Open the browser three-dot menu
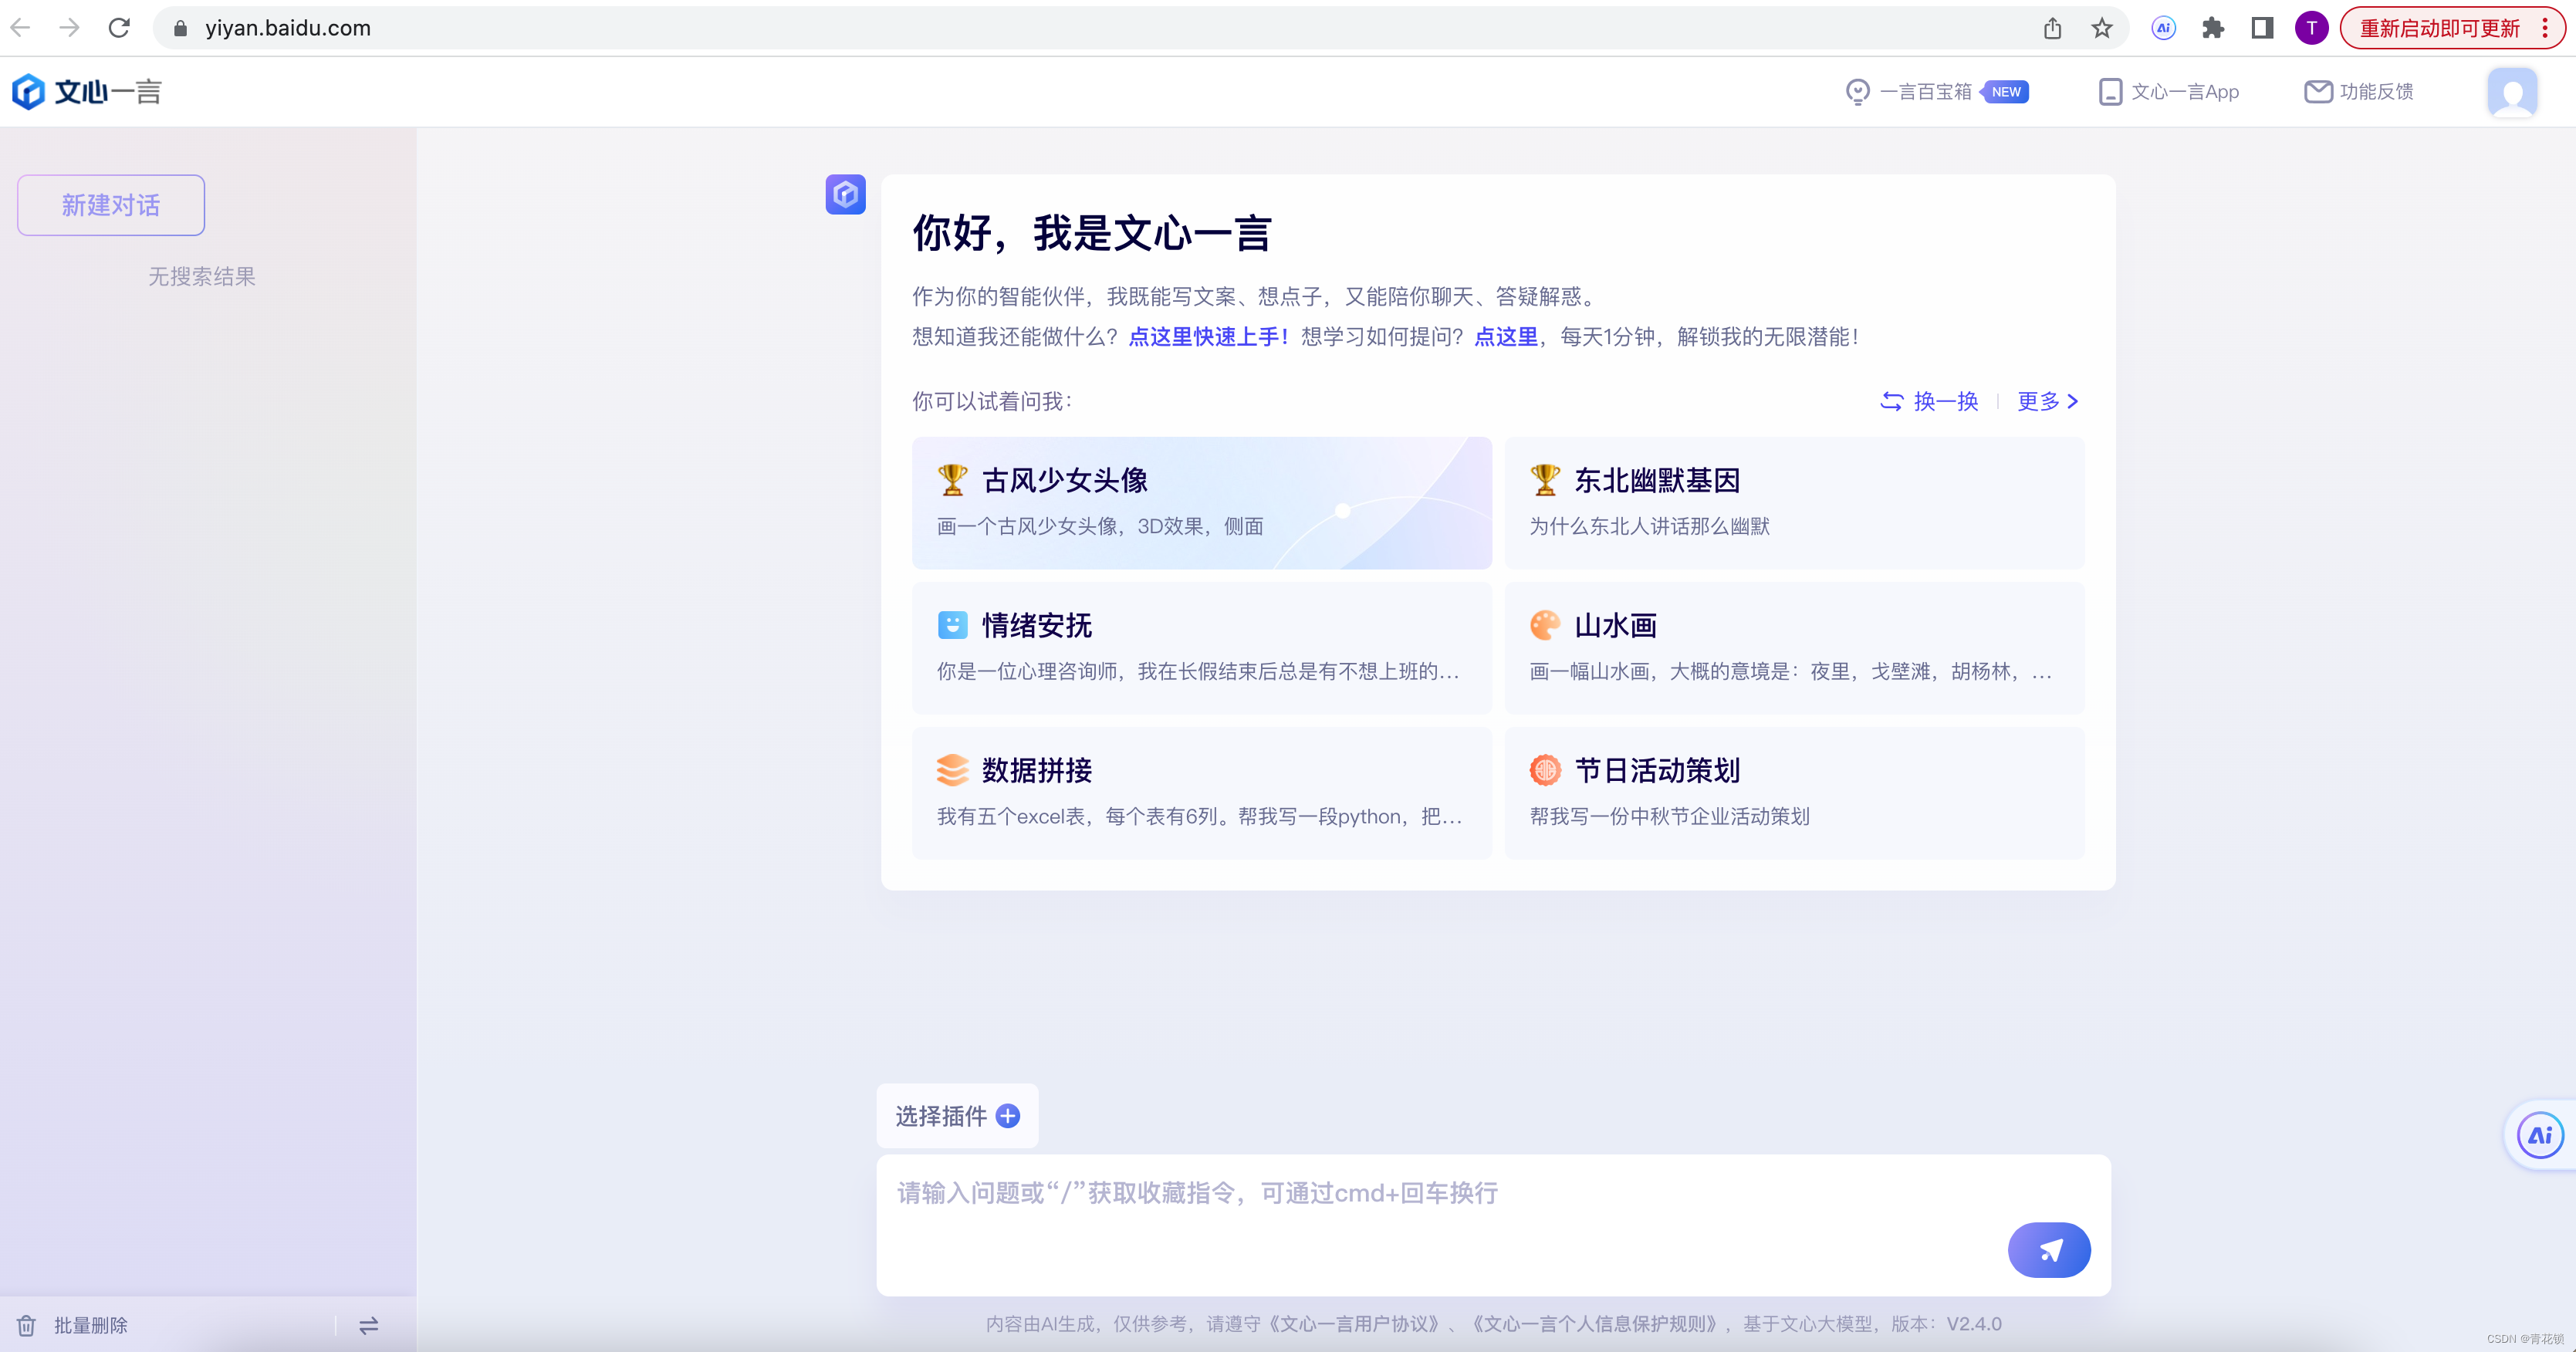This screenshot has width=2576, height=1352. tap(2546, 28)
